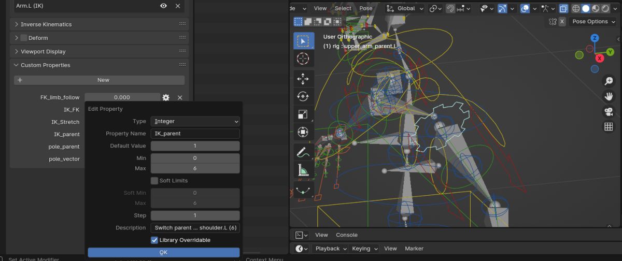Activate the Scale tool
622x261 pixels.
point(303,114)
